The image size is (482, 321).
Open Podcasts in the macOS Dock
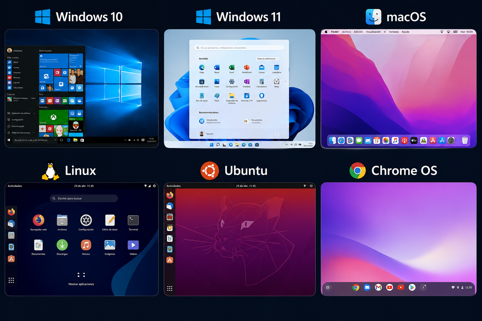tap(404, 140)
